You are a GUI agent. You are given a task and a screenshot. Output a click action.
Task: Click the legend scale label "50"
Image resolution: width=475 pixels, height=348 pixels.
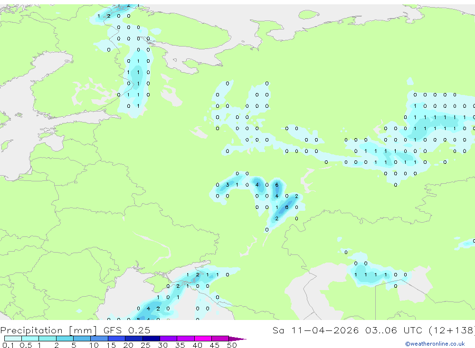[x=232, y=345]
